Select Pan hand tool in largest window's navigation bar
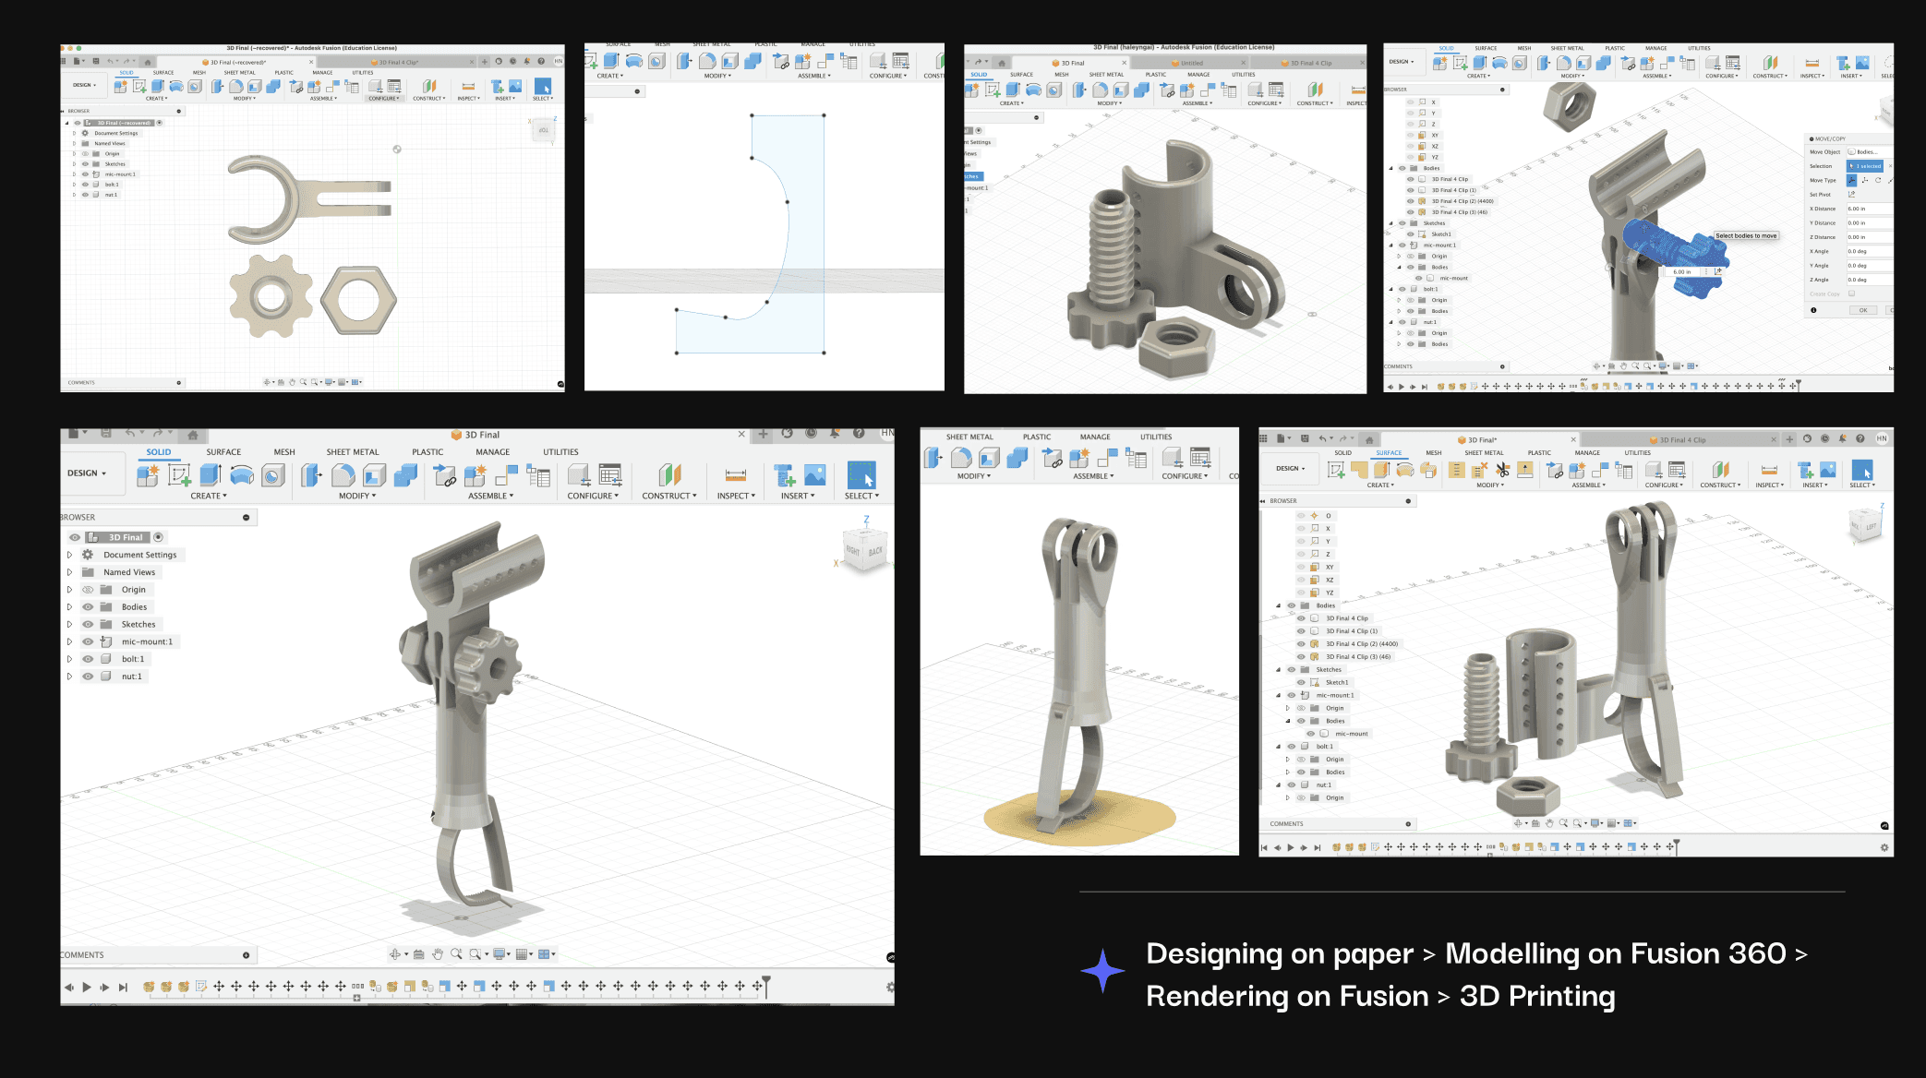 click(438, 954)
